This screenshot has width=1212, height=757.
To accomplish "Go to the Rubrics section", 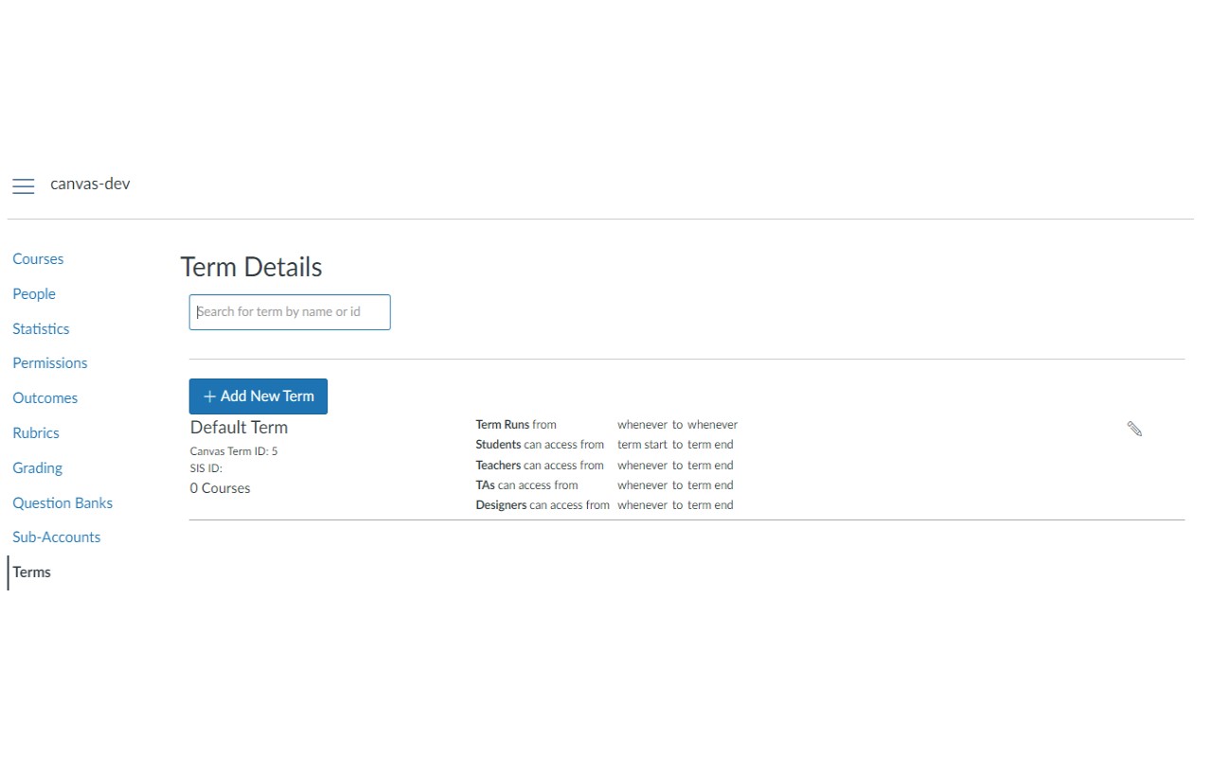I will click(x=36, y=432).
